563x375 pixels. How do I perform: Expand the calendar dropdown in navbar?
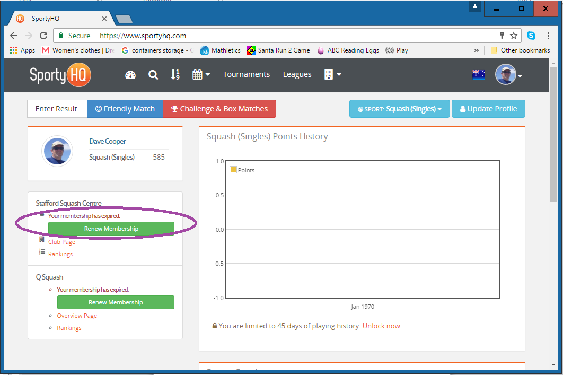201,75
